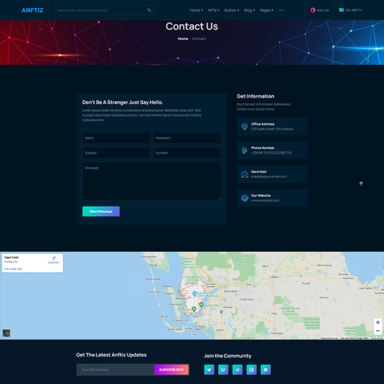This screenshot has height=384, width=384.
Task: Expand the NFTs dropdown menu
Action: tap(214, 10)
